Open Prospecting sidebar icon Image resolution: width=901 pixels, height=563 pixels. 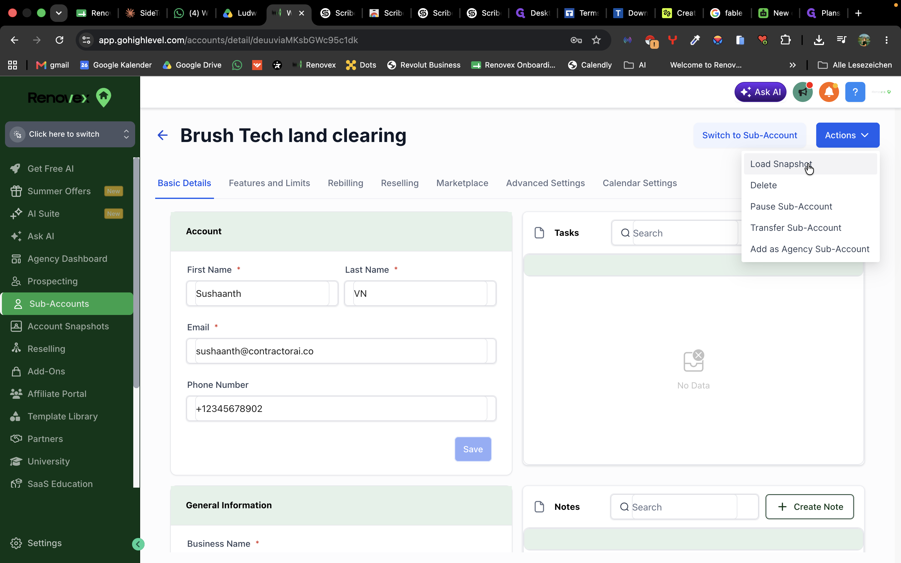click(16, 281)
